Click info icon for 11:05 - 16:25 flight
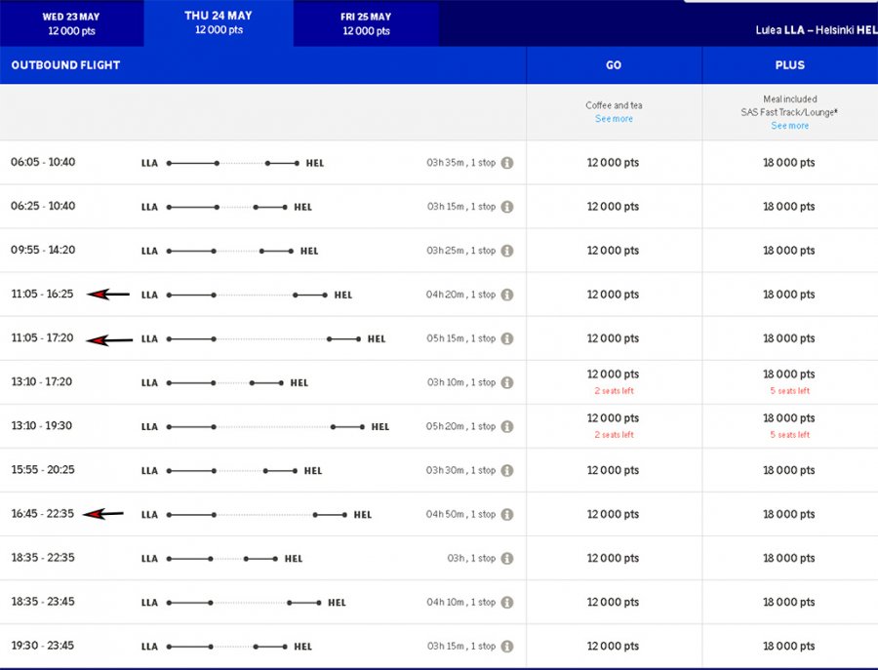The width and height of the screenshot is (878, 670). 507,295
